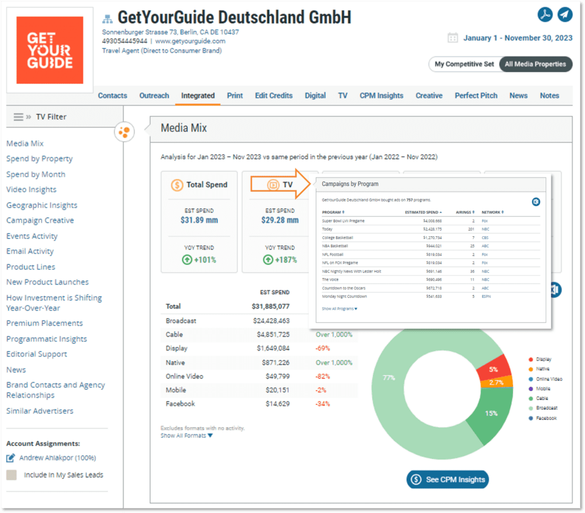Sort by Network column
Image resolution: width=585 pixels, height=513 pixels.
tap(492, 212)
